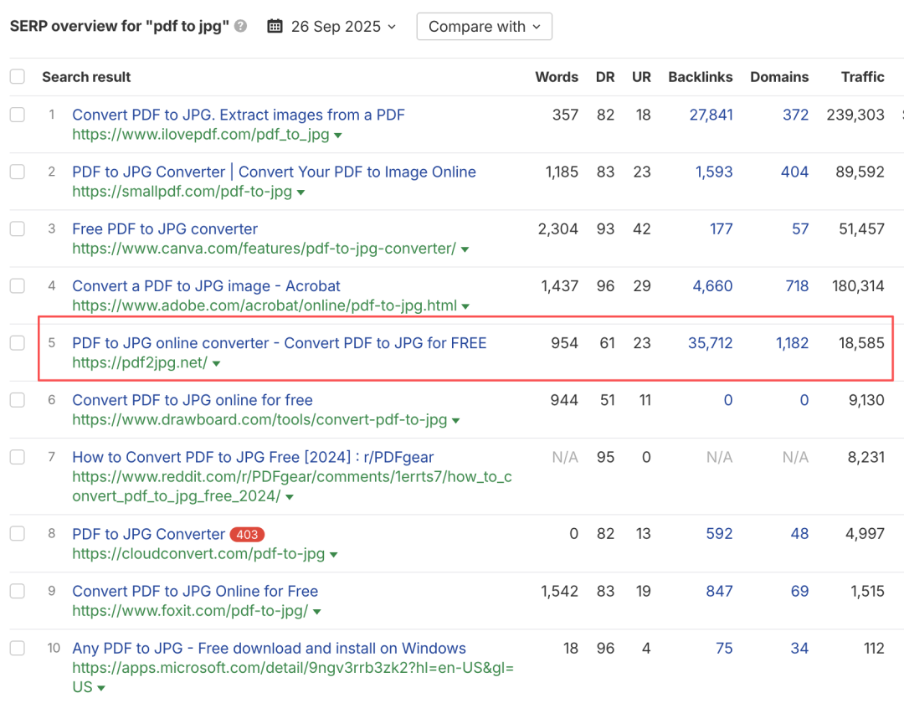Screen dimensions: 904x703
Task: Open 'Convert PDF to JPG online for free' title
Action: [x=192, y=400]
